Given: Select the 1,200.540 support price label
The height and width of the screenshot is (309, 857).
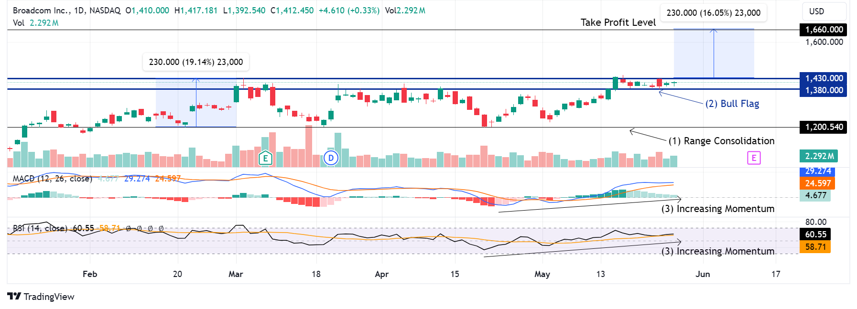Looking at the screenshot, I should tap(824, 127).
